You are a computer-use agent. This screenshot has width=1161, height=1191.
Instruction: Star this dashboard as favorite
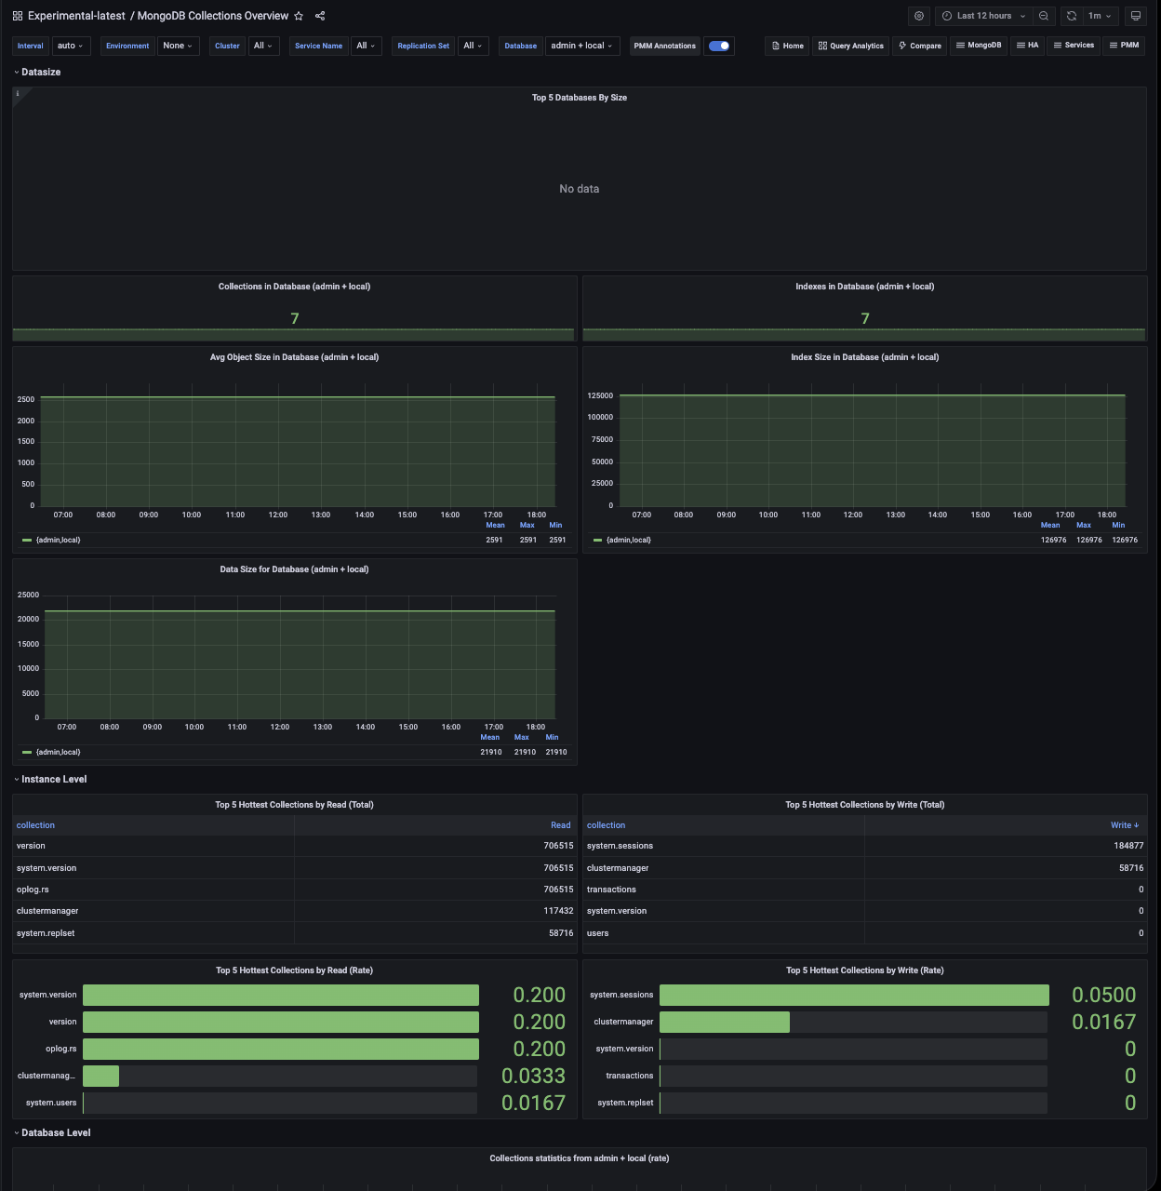click(299, 16)
